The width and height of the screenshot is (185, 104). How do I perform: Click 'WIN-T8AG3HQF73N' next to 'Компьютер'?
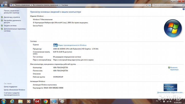[60, 68]
